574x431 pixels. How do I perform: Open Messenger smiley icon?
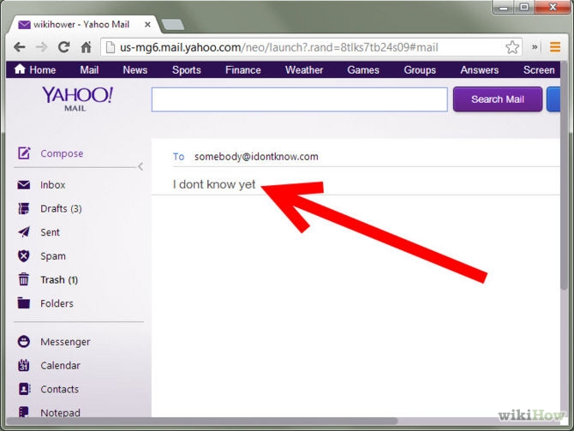click(24, 342)
